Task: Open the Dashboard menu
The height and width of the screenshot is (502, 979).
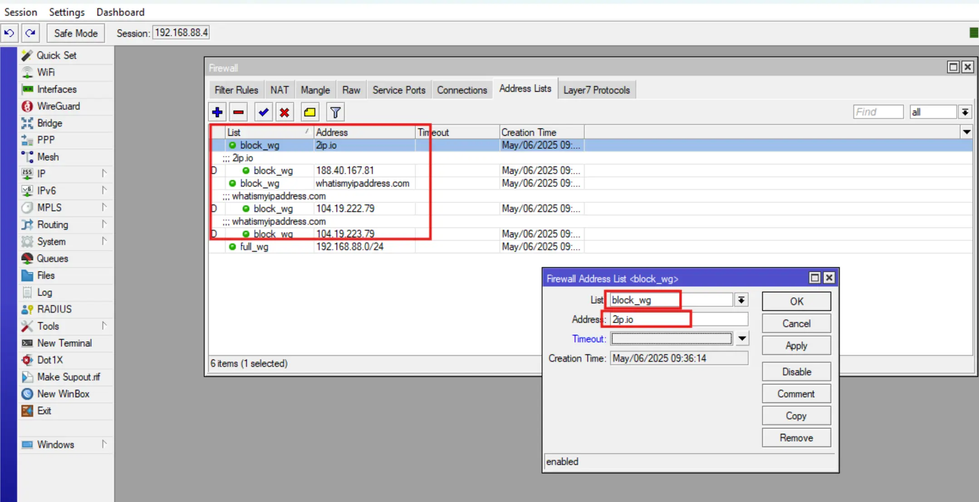Action: click(x=120, y=12)
